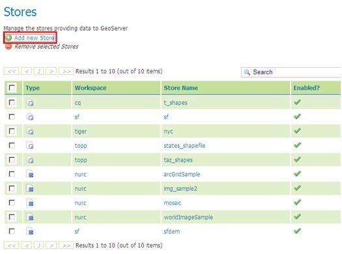The height and width of the screenshot is (254, 342).
Task: Open the states_shapefile store link
Action: tap(184, 146)
